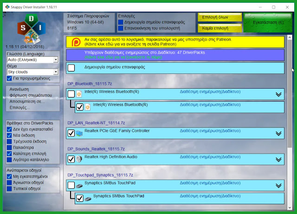Expand the Realtek High Definition Audio chevron

pos(278,160)
